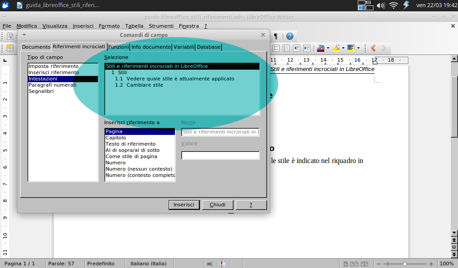The width and height of the screenshot is (458, 268).
Task: Select 'Numero (nessun contesto)' format
Action: (x=140, y=169)
